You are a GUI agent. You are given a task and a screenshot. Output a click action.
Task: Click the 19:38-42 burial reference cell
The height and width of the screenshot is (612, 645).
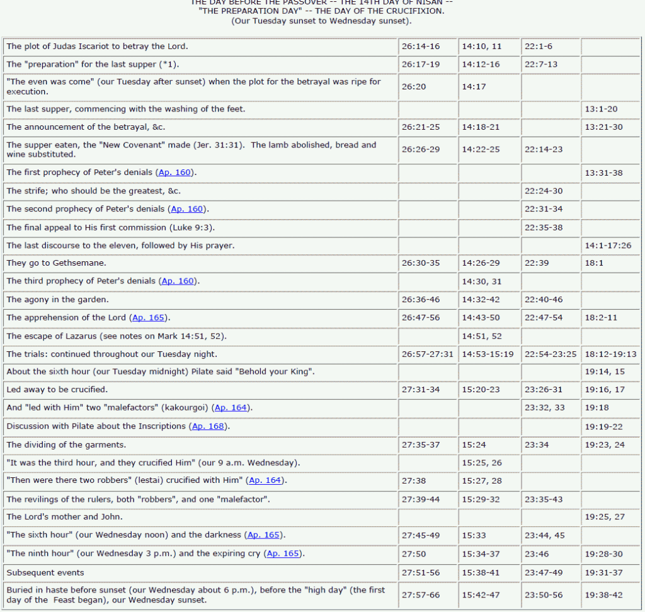click(x=603, y=594)
